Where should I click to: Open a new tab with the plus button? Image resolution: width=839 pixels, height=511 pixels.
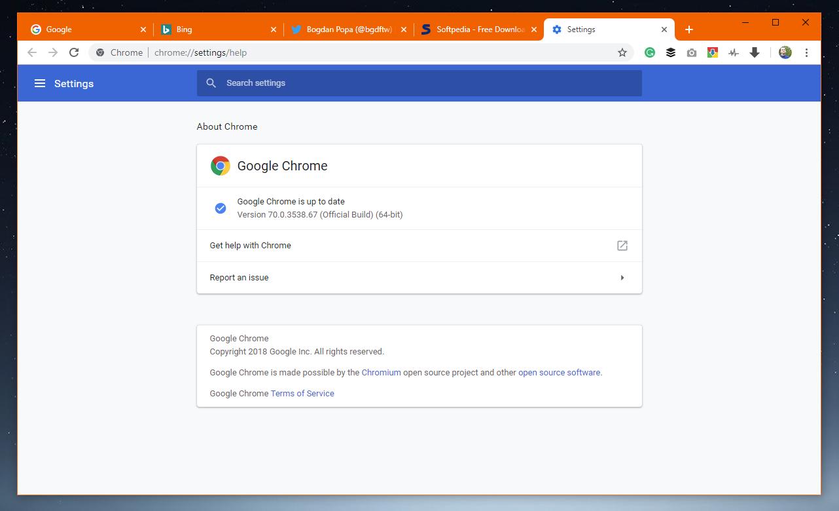(688, 29)
